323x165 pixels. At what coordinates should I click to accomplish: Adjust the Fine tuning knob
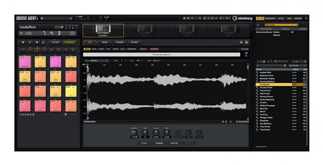tap(167, 132)
